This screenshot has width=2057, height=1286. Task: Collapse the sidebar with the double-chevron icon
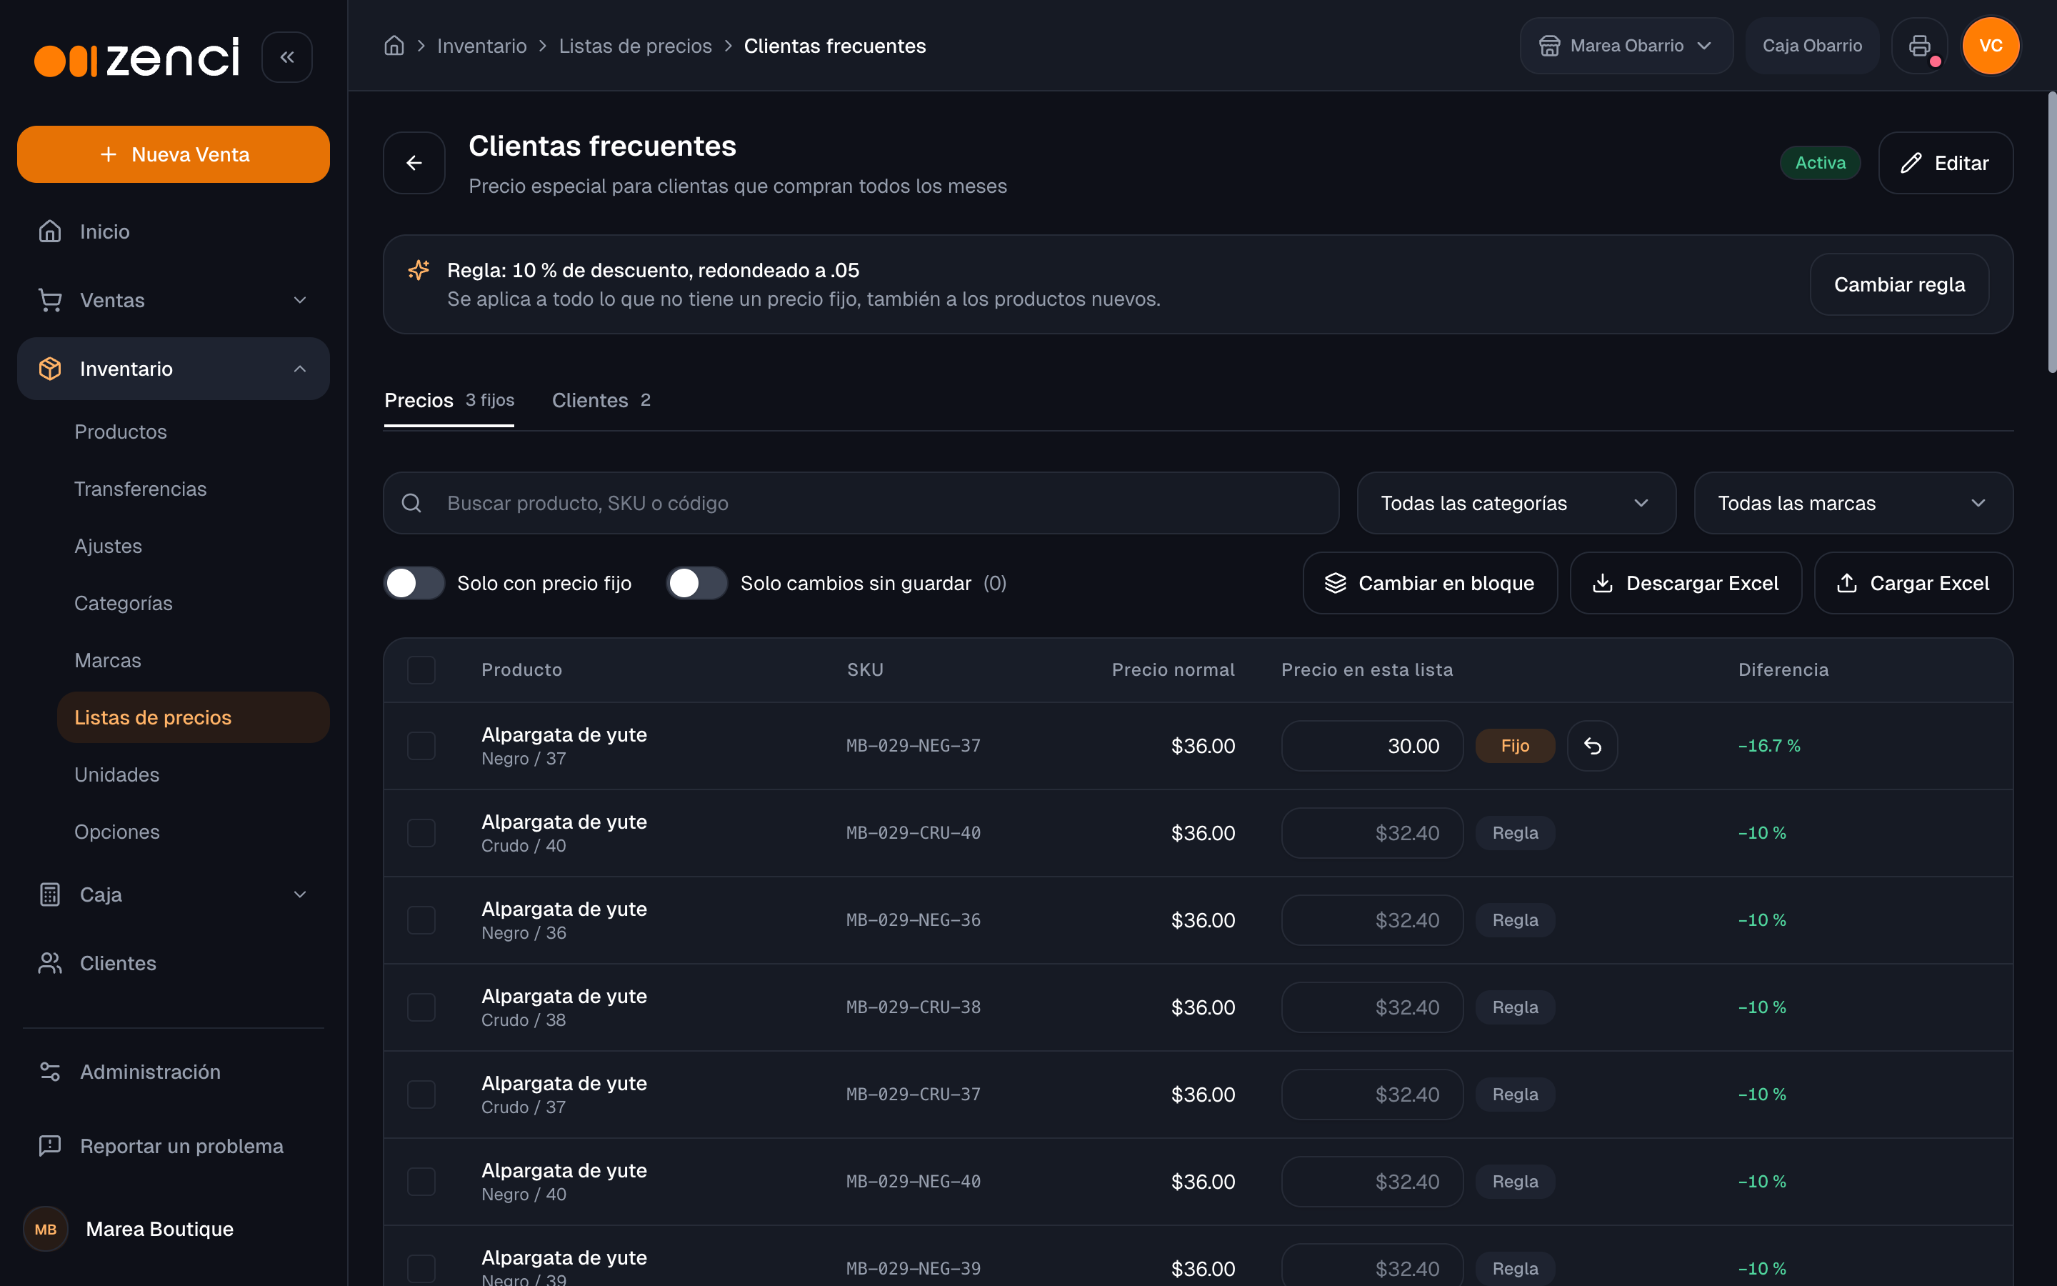pyautogui.click(x=286, y=57)
